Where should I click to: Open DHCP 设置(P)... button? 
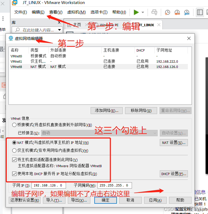pos(174,174)
